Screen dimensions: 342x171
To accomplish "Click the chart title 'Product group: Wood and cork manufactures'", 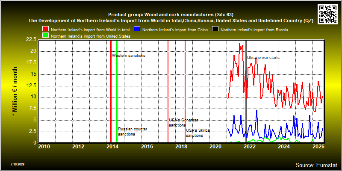I will coord(171,15).
